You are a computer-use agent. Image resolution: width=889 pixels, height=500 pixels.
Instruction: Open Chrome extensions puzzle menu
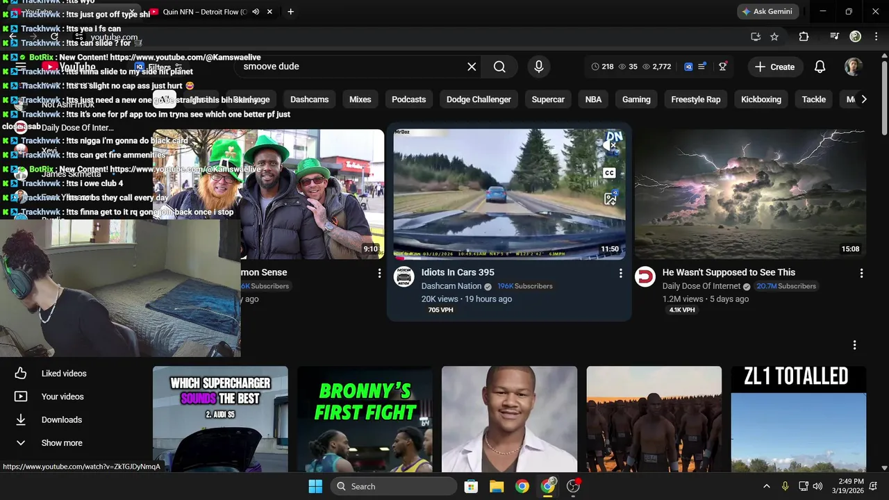[804, 37]
